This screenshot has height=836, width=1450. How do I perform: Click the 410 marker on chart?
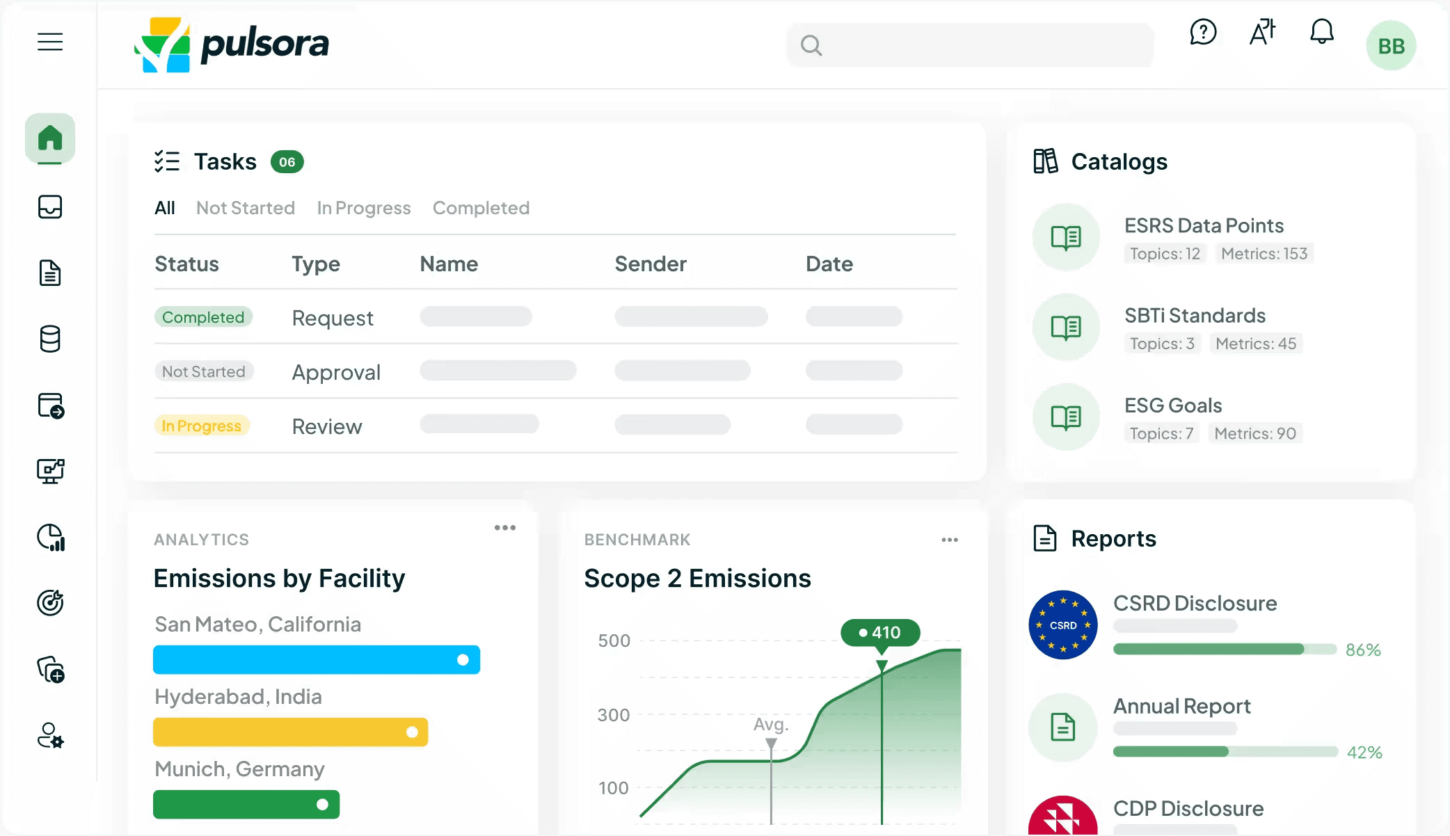pyautogui.click(x=880, y=632)
